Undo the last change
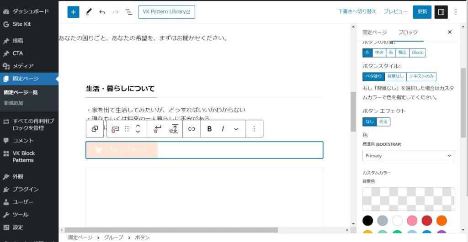Viewport: 468px width, 242px height. pos(102,12)
